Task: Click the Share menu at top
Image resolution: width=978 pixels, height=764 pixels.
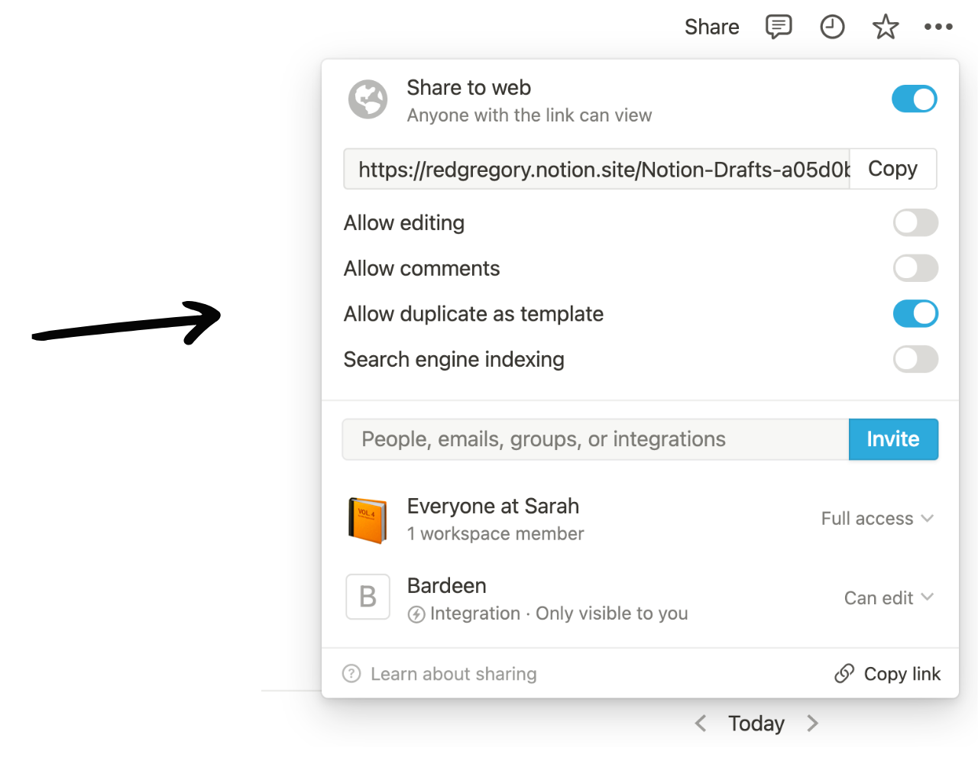Action: [x=711, y=27]
